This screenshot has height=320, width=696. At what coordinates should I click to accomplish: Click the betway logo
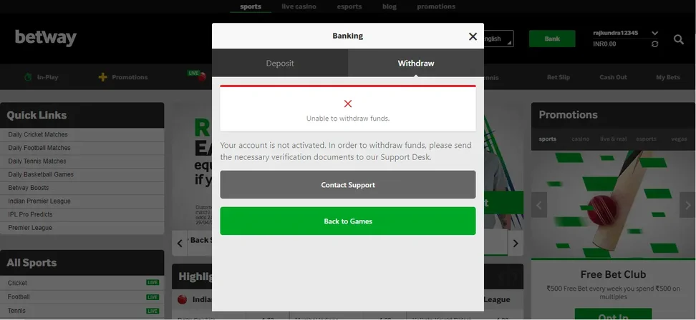[x=46, y=38]
